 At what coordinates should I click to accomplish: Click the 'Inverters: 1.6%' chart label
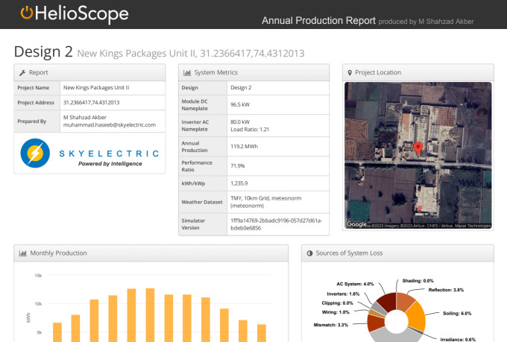pyautogui.click(x=343, y=294)
